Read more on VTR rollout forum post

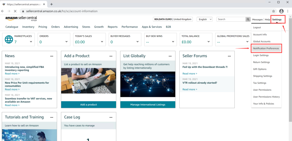[190, 89]
